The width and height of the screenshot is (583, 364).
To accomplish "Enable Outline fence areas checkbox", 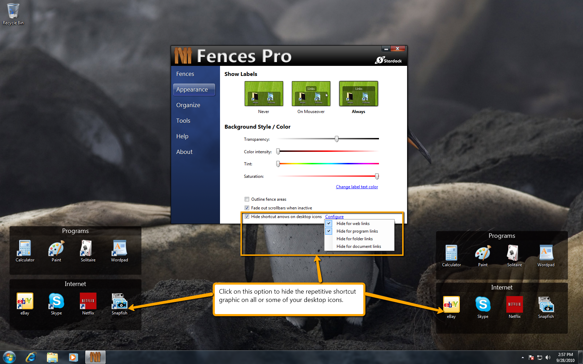I will [x=247, y=199].
